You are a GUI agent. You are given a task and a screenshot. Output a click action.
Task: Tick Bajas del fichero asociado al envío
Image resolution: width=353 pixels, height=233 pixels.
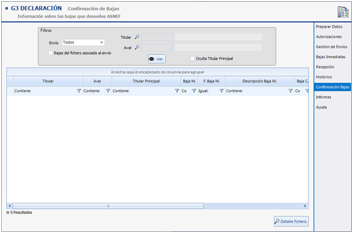[x=51, y=53]
